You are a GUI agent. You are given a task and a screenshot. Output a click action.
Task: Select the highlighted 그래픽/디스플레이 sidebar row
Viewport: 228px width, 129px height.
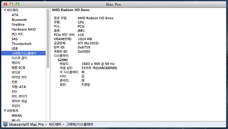pos(23,53)
